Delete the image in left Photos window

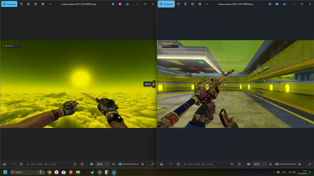(x=28, y=4)
